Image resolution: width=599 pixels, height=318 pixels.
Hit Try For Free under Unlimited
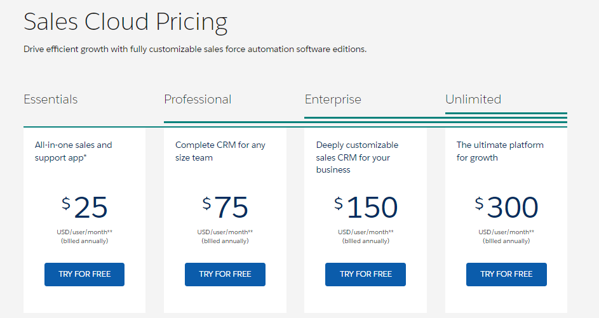[506, 274]
